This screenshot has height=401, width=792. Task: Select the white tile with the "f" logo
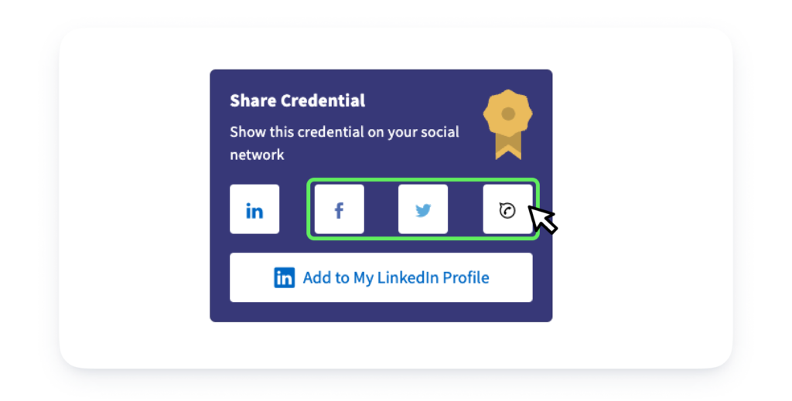click(339, 209)
